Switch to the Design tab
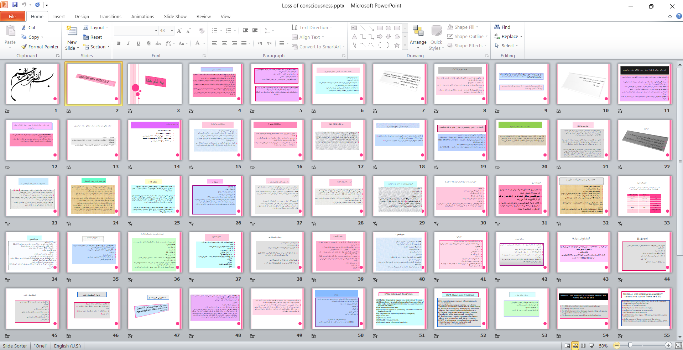Screen dimensions: 683x350 pyautogui.click(x=82, y=16)
